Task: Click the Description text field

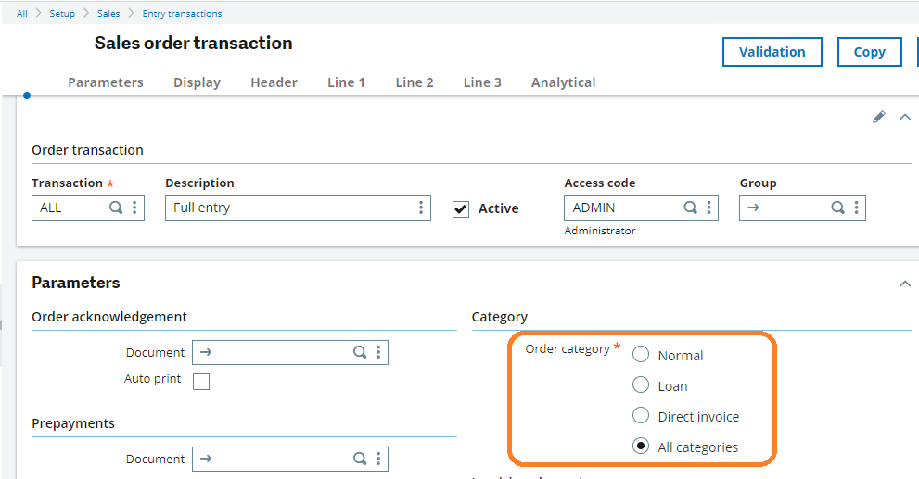Action: tap(289, 208)
